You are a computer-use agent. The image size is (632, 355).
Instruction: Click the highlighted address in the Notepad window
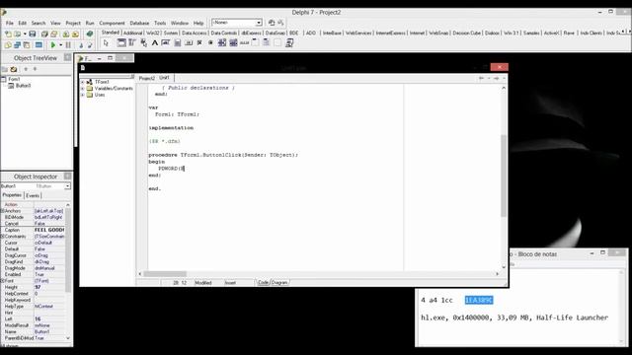pyautogui.click(x=478, y=300)
